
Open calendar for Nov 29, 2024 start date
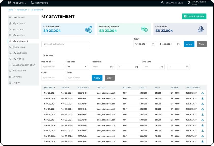pos(153,44)
